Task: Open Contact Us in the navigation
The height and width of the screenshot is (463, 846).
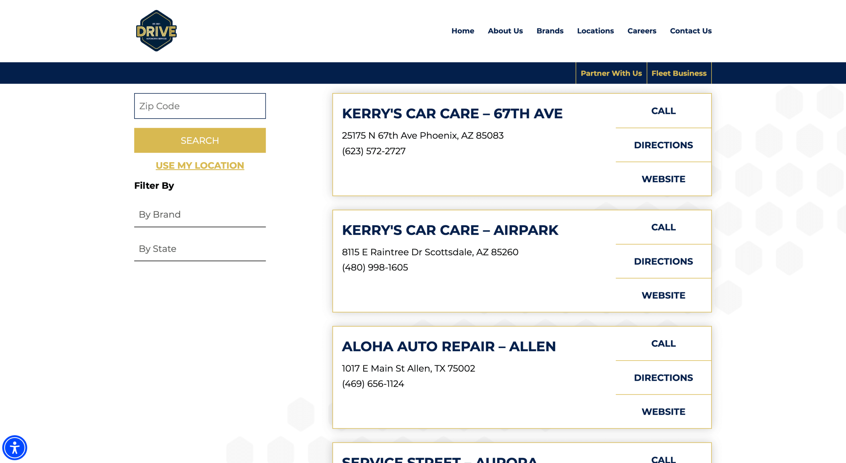Action: coord(691,31)
